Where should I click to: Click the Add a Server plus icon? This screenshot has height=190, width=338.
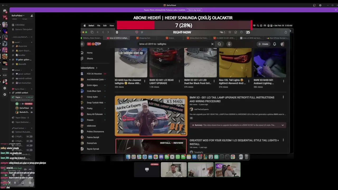(4, 88)
